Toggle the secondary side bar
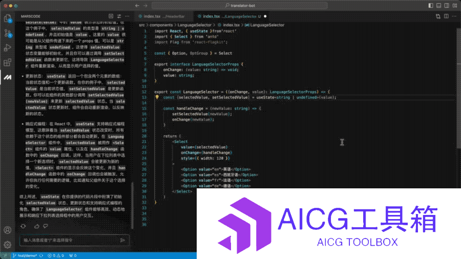This screenshot has height=259, width=461. [x=447, y=6]
